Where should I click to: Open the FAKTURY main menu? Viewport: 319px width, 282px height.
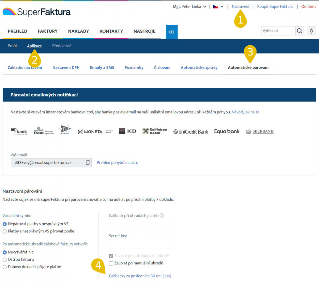pyautogui.click(x=48, y=31)
